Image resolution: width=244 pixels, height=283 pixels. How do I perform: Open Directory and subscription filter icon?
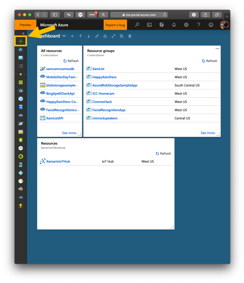coord(161,25)
